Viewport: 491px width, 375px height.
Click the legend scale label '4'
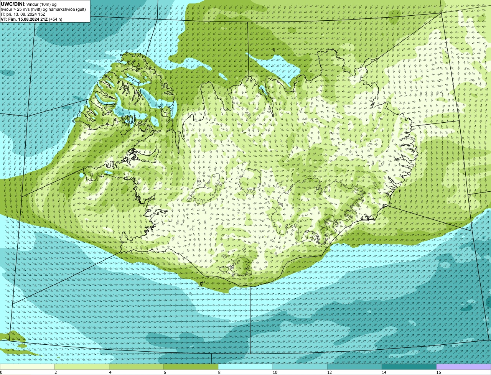[x=110, y=372]
